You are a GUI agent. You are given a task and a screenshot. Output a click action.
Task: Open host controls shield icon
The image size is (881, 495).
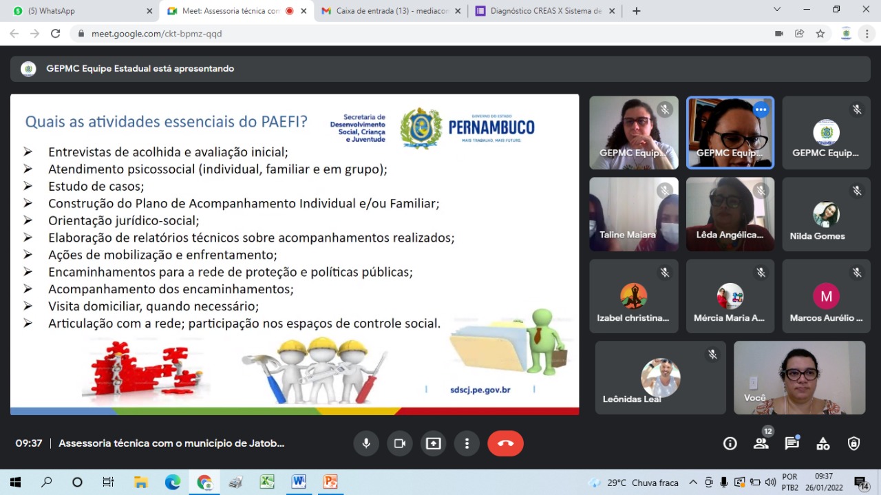[x=854, y=444]
